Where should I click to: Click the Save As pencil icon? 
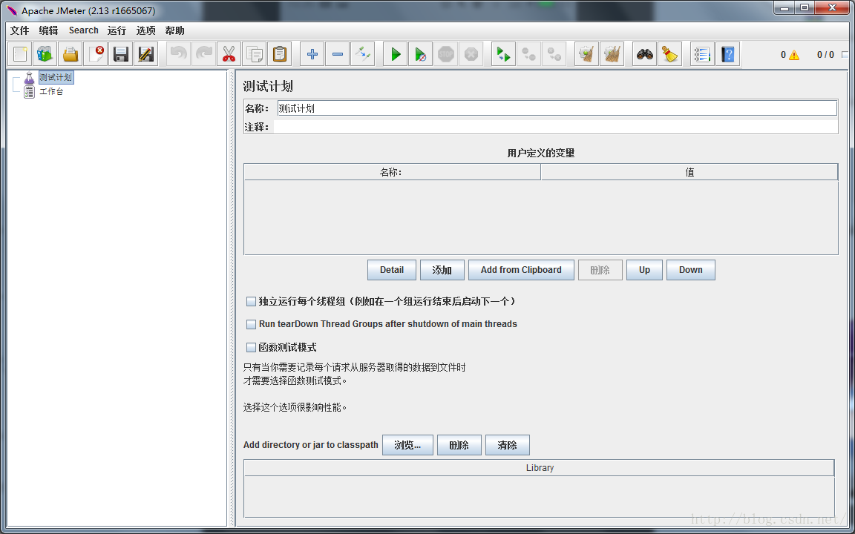(145, 54)
